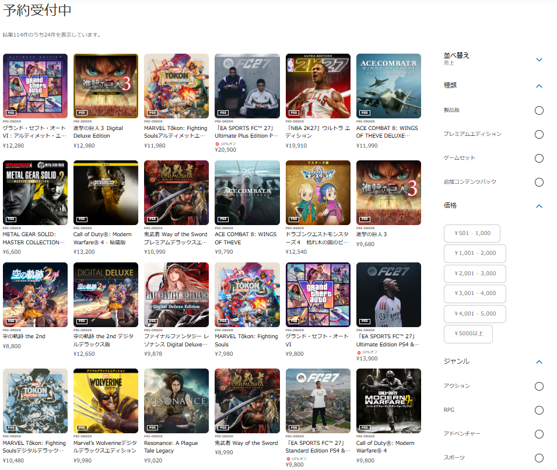This screenshot has height=470, width=557.
Task: Open EA SPORTS FC 27 Standard Edition cover
Action: 318,401
